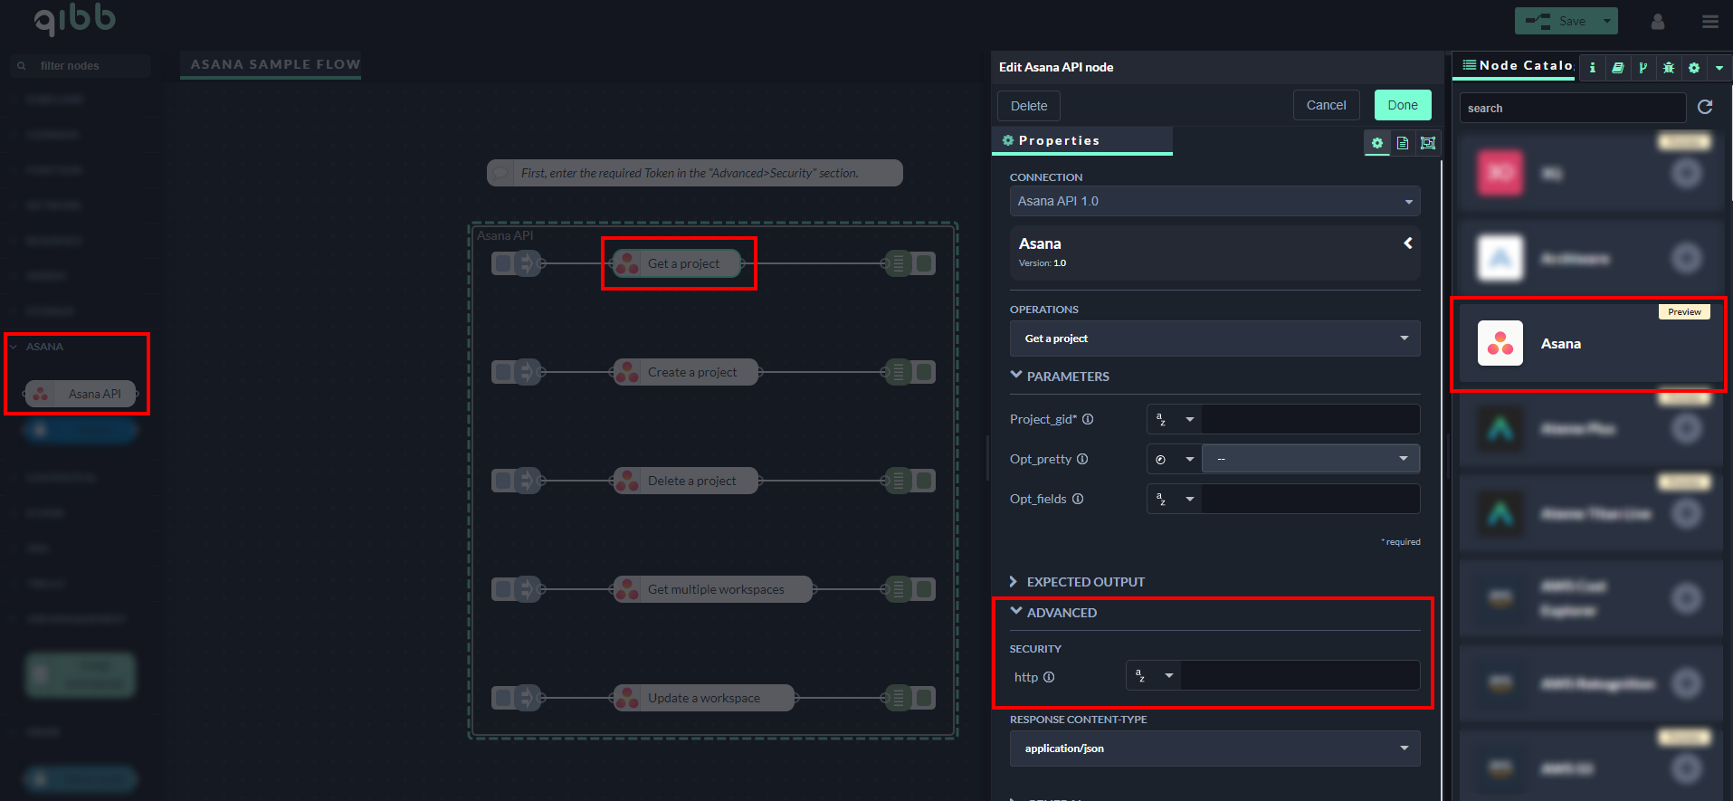
Task: Click the user account icon
Action: coord(1658,22)
